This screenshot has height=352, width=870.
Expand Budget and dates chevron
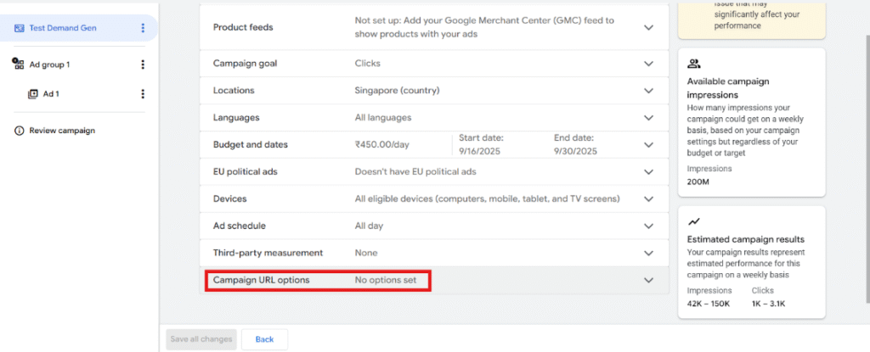tap(649, 145)
